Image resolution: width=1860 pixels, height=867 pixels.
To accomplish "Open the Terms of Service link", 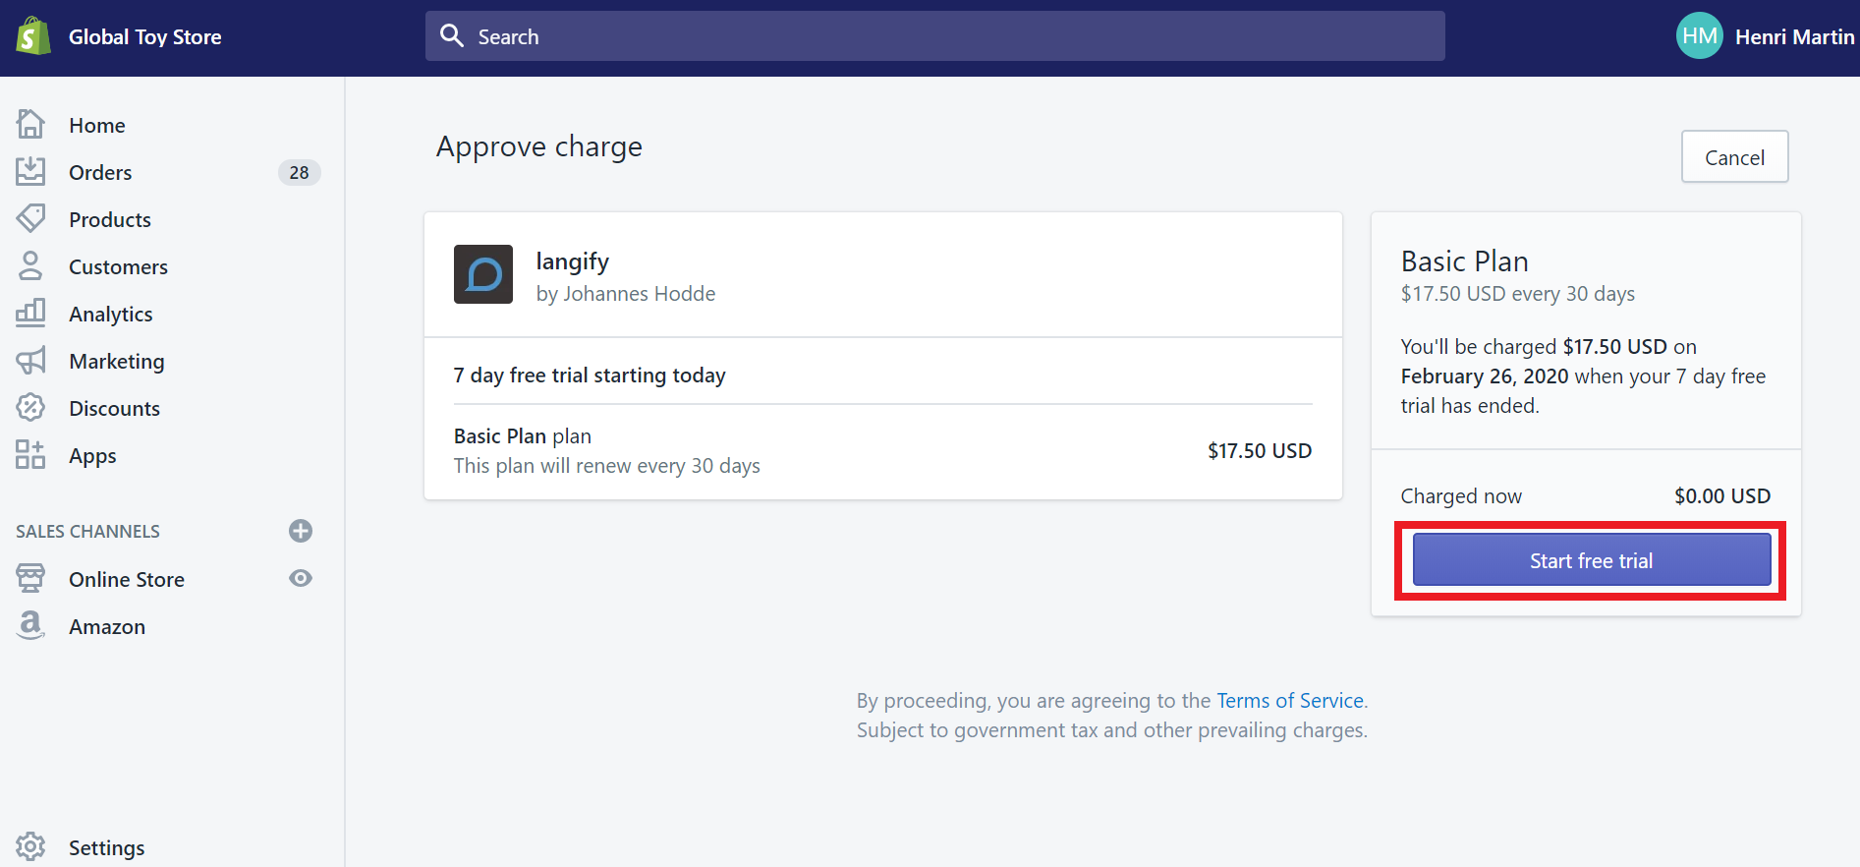I will 1290,701.
